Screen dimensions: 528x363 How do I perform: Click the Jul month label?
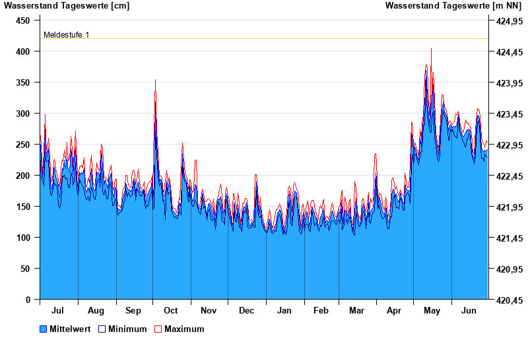[58, 310]
